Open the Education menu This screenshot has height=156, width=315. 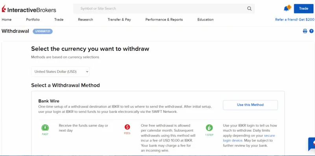click(x=206, y=20)
